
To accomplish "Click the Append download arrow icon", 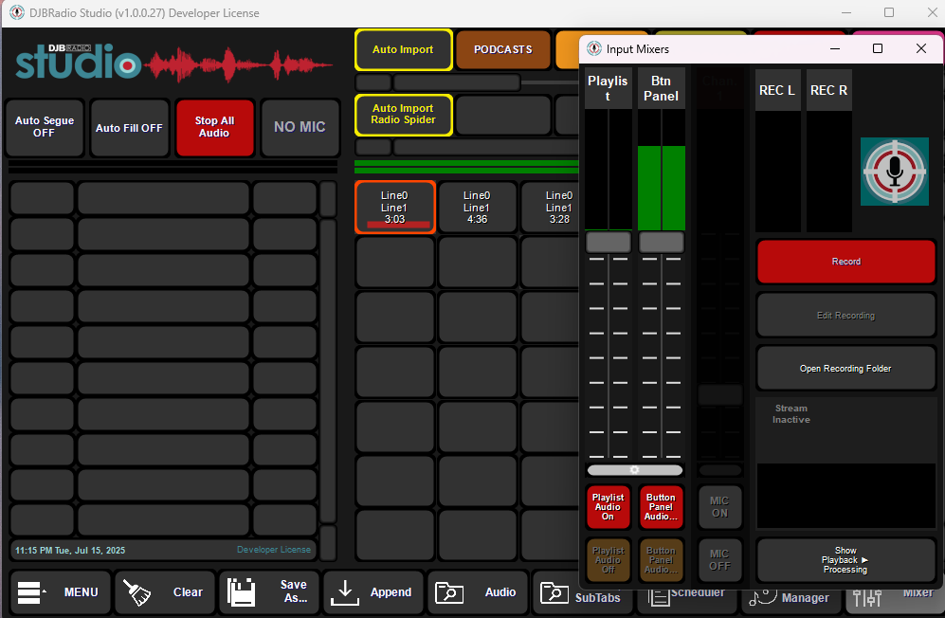I will pyautogui.click(x=345, y=592).
